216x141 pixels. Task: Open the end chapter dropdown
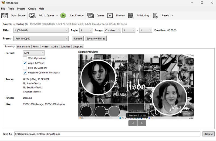[x=146, y=30]
